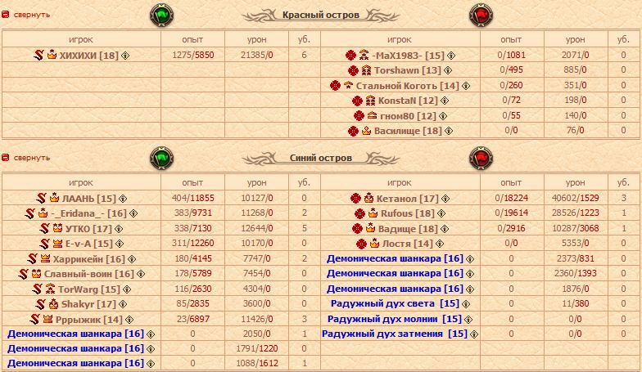Open info icon next to TorWarg [15]
This screenshot has height=372, width=642.
point(127,289)
